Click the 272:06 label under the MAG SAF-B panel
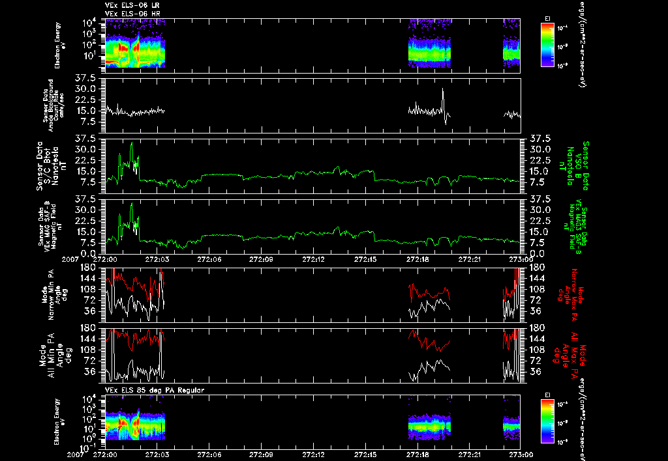Image resolution: width=668 pixels, height=461 pixels. tap(209, 259)
